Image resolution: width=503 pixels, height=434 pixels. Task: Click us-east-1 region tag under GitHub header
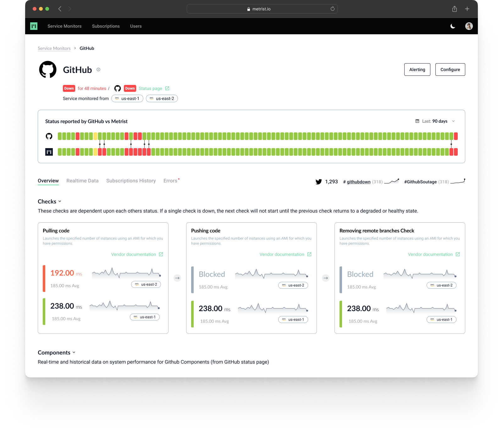(x=127, y=98)
